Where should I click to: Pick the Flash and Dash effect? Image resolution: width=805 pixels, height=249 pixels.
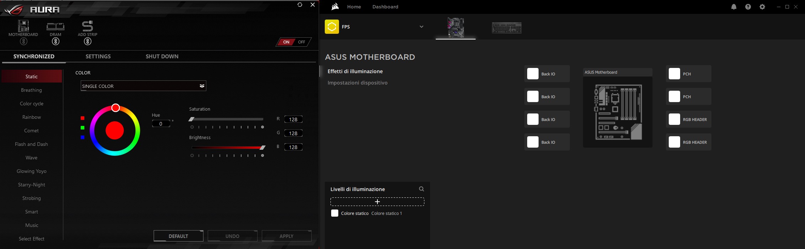(32, 144)
